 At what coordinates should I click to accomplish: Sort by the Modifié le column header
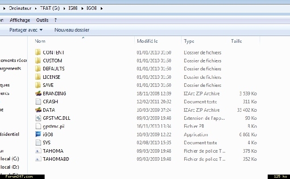[x=147, y=41]
